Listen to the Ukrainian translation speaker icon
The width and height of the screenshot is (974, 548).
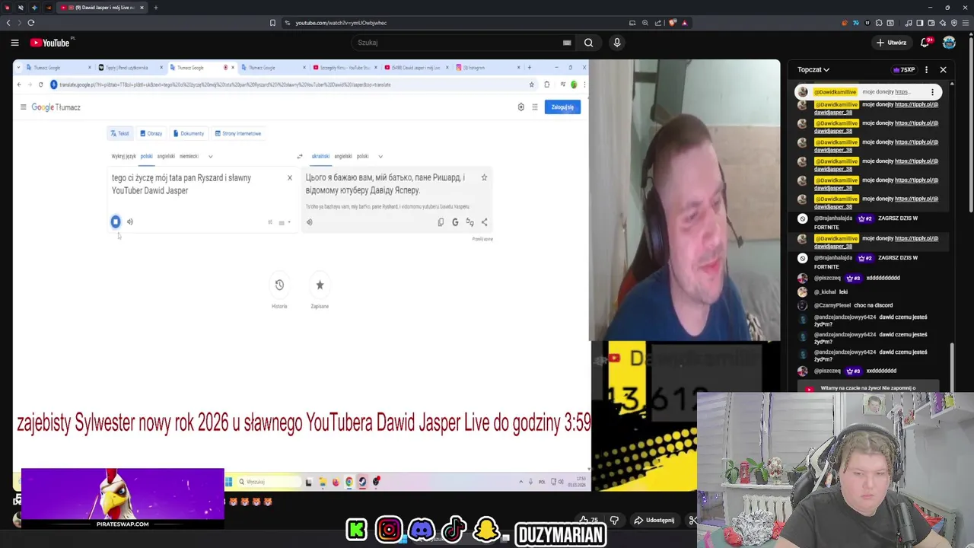point(309,222)
